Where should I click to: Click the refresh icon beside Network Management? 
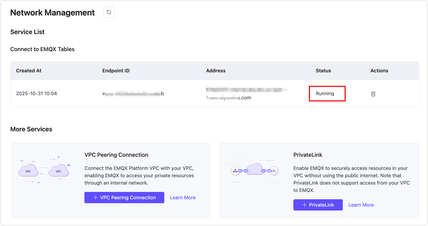click(109, 12)
